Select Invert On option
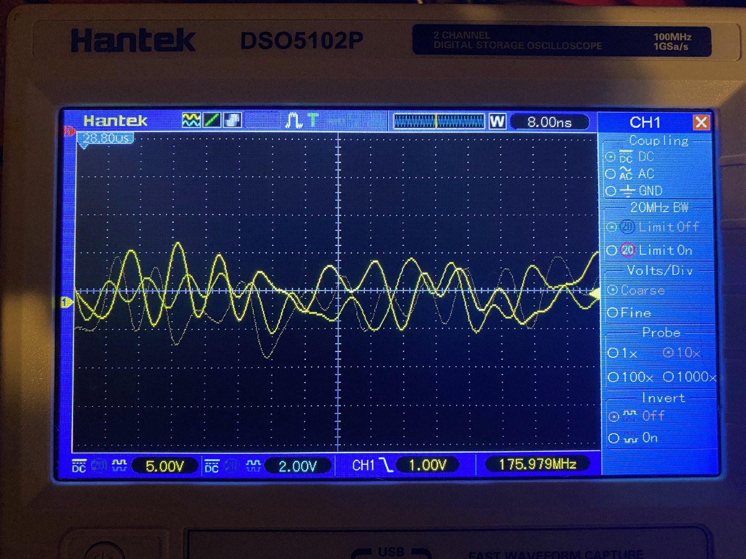746x559 pixels. pyautogui.click(x=614, y=438)
